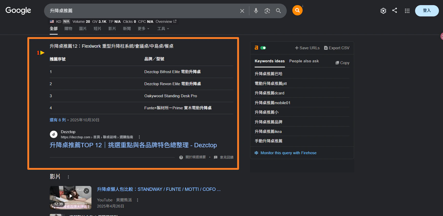Click keyword 升降桌推薦小
The height and width of the screenshot is (216, 443).
(x=266, y=112)
